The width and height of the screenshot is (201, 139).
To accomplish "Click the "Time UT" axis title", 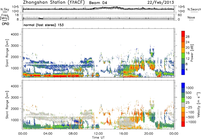I will pyautogui.click(x=98, y=137).
